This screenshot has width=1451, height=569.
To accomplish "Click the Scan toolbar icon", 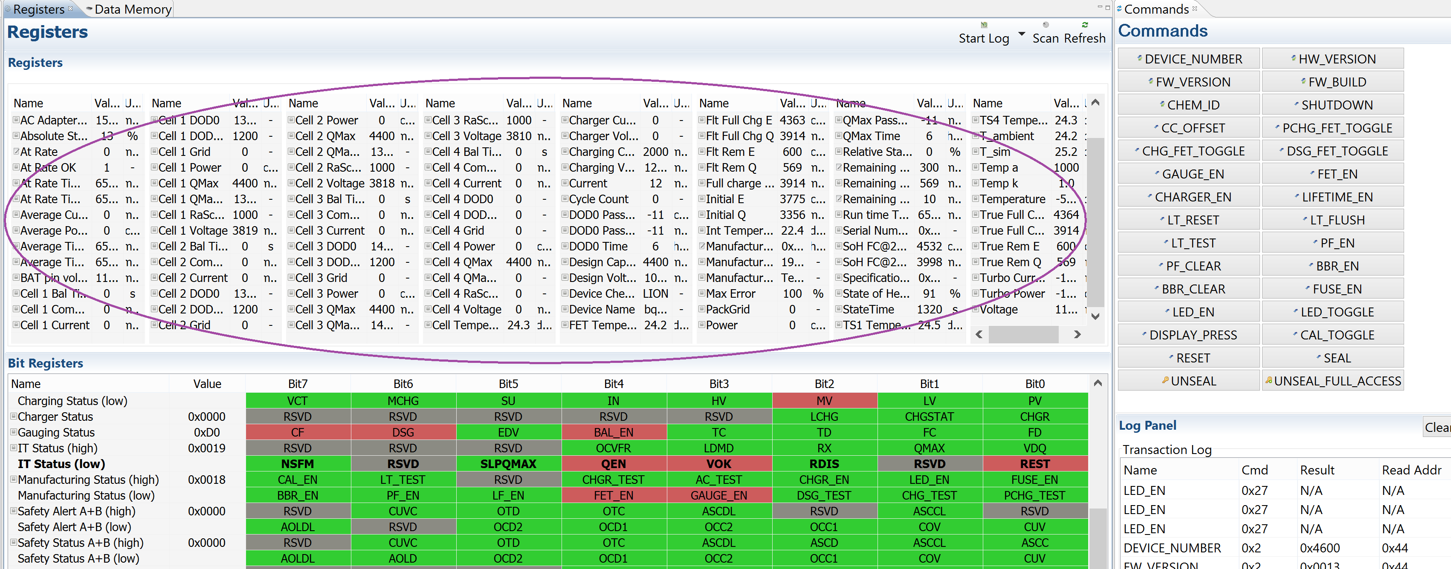I will 1046,25.
